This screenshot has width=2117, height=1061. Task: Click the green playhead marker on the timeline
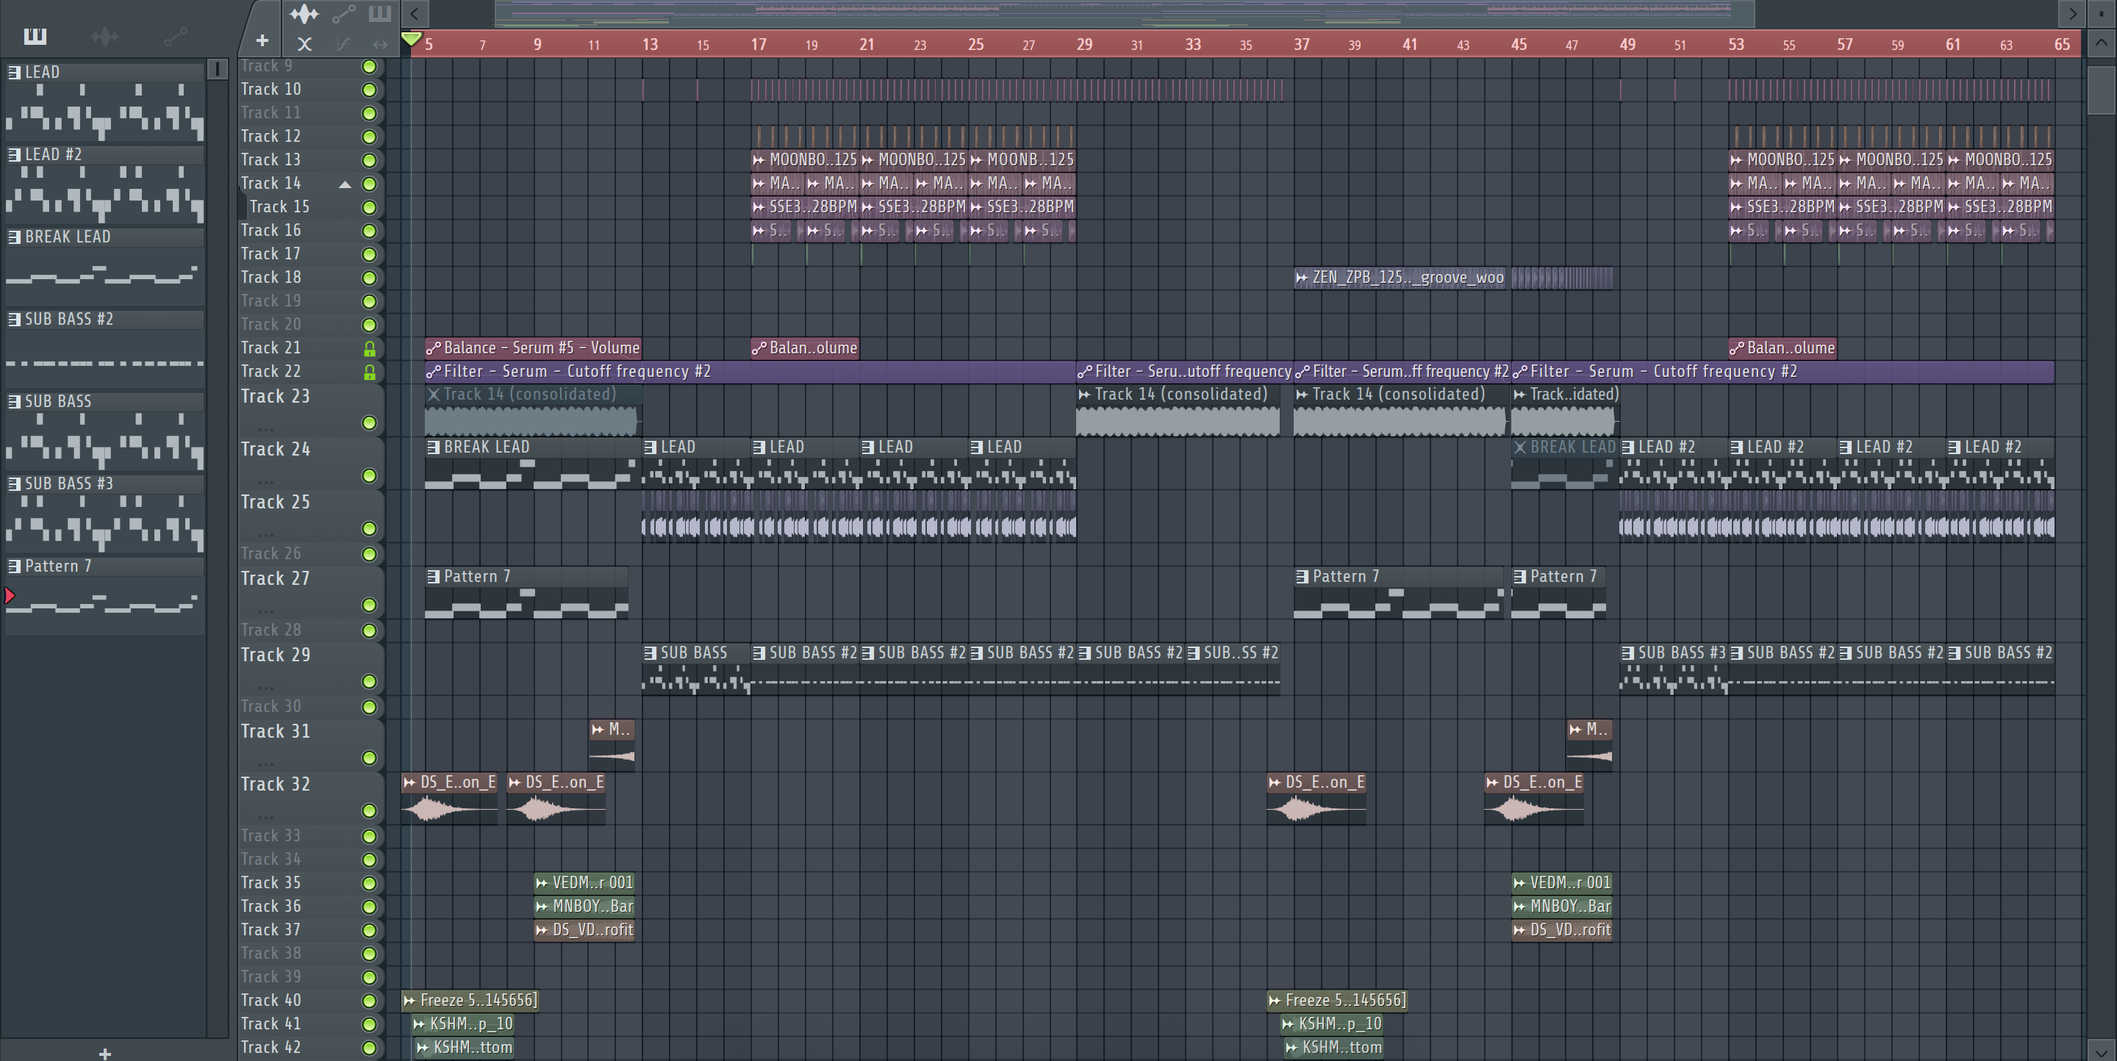pos(411,40)
